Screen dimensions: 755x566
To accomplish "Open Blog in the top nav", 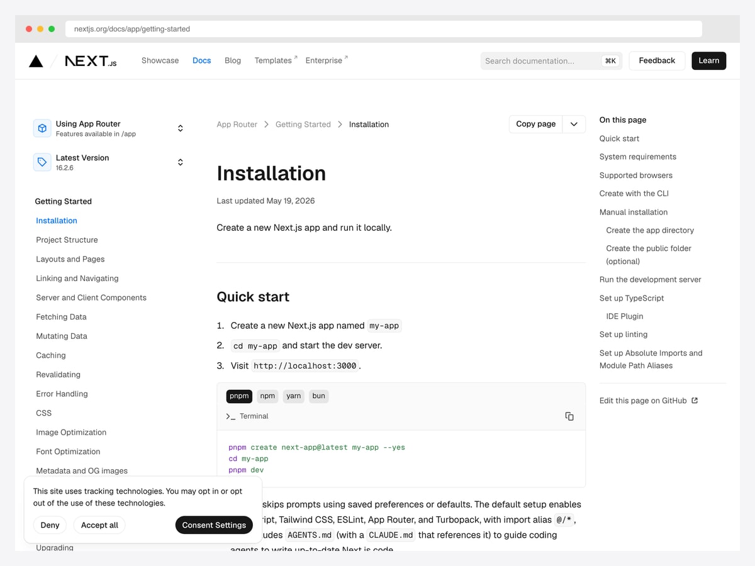I will pos(233,60).
